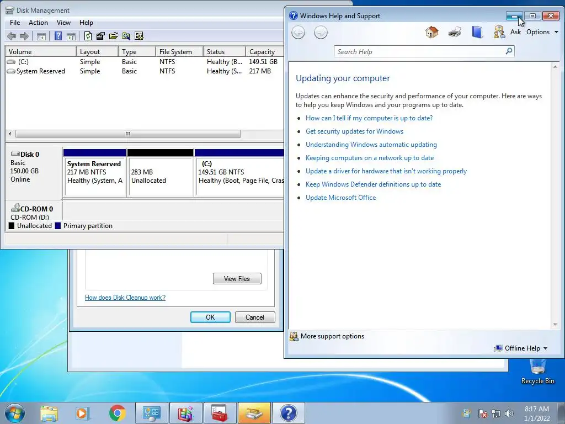
Task: Switch to the red toolbox taskbar app
Action: click(220, 413)
